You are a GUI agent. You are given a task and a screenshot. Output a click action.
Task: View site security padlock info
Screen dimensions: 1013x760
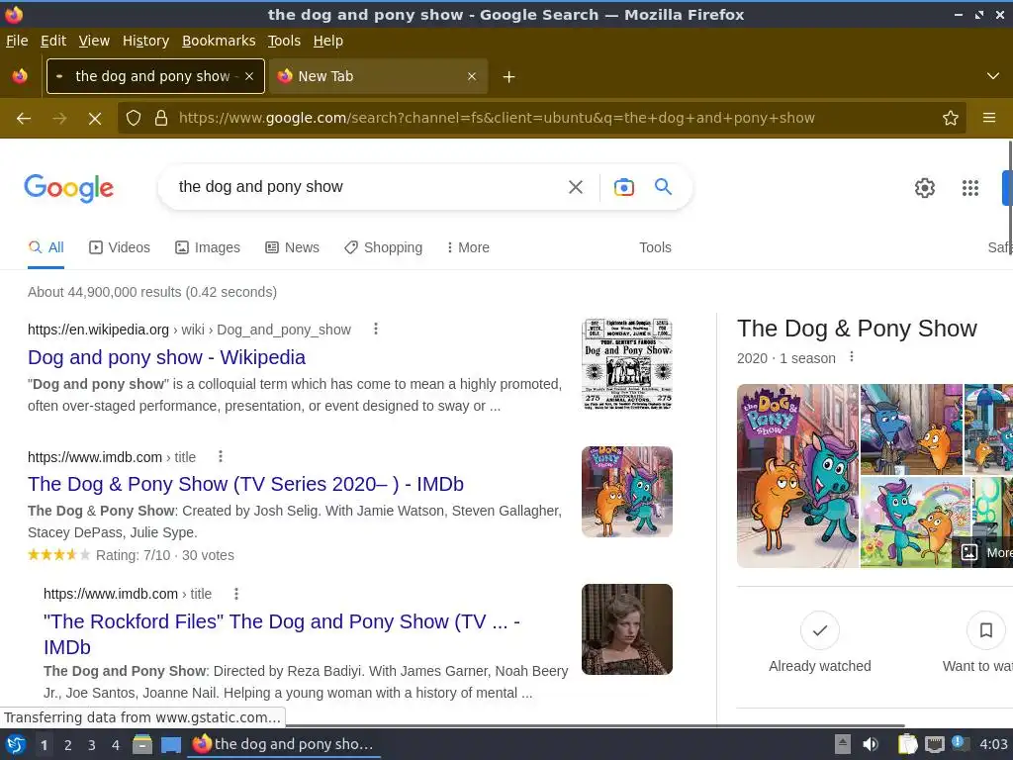tap(161, 119)
